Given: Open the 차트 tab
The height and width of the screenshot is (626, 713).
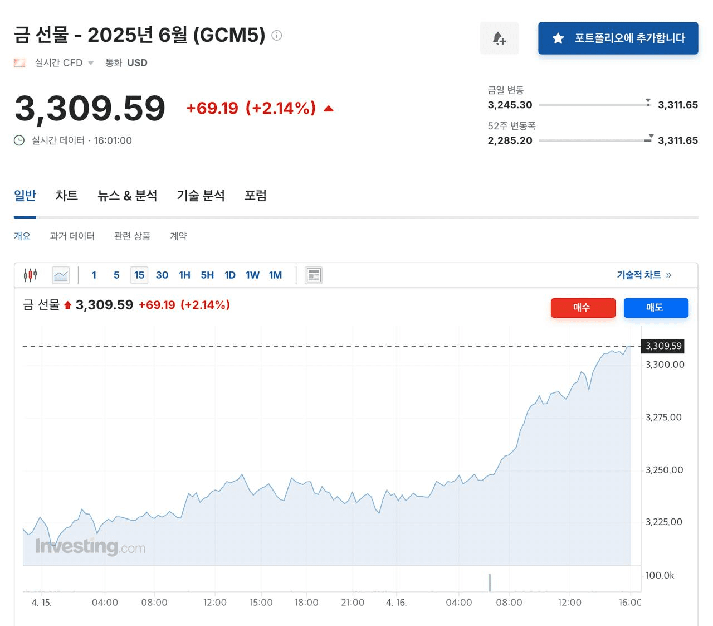Looking at the screenshot, I should click(66, 196).
